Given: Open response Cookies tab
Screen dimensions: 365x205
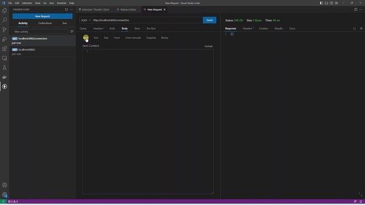Looking at the screenshot, I should pyautogui.click(x=263, y=28).
